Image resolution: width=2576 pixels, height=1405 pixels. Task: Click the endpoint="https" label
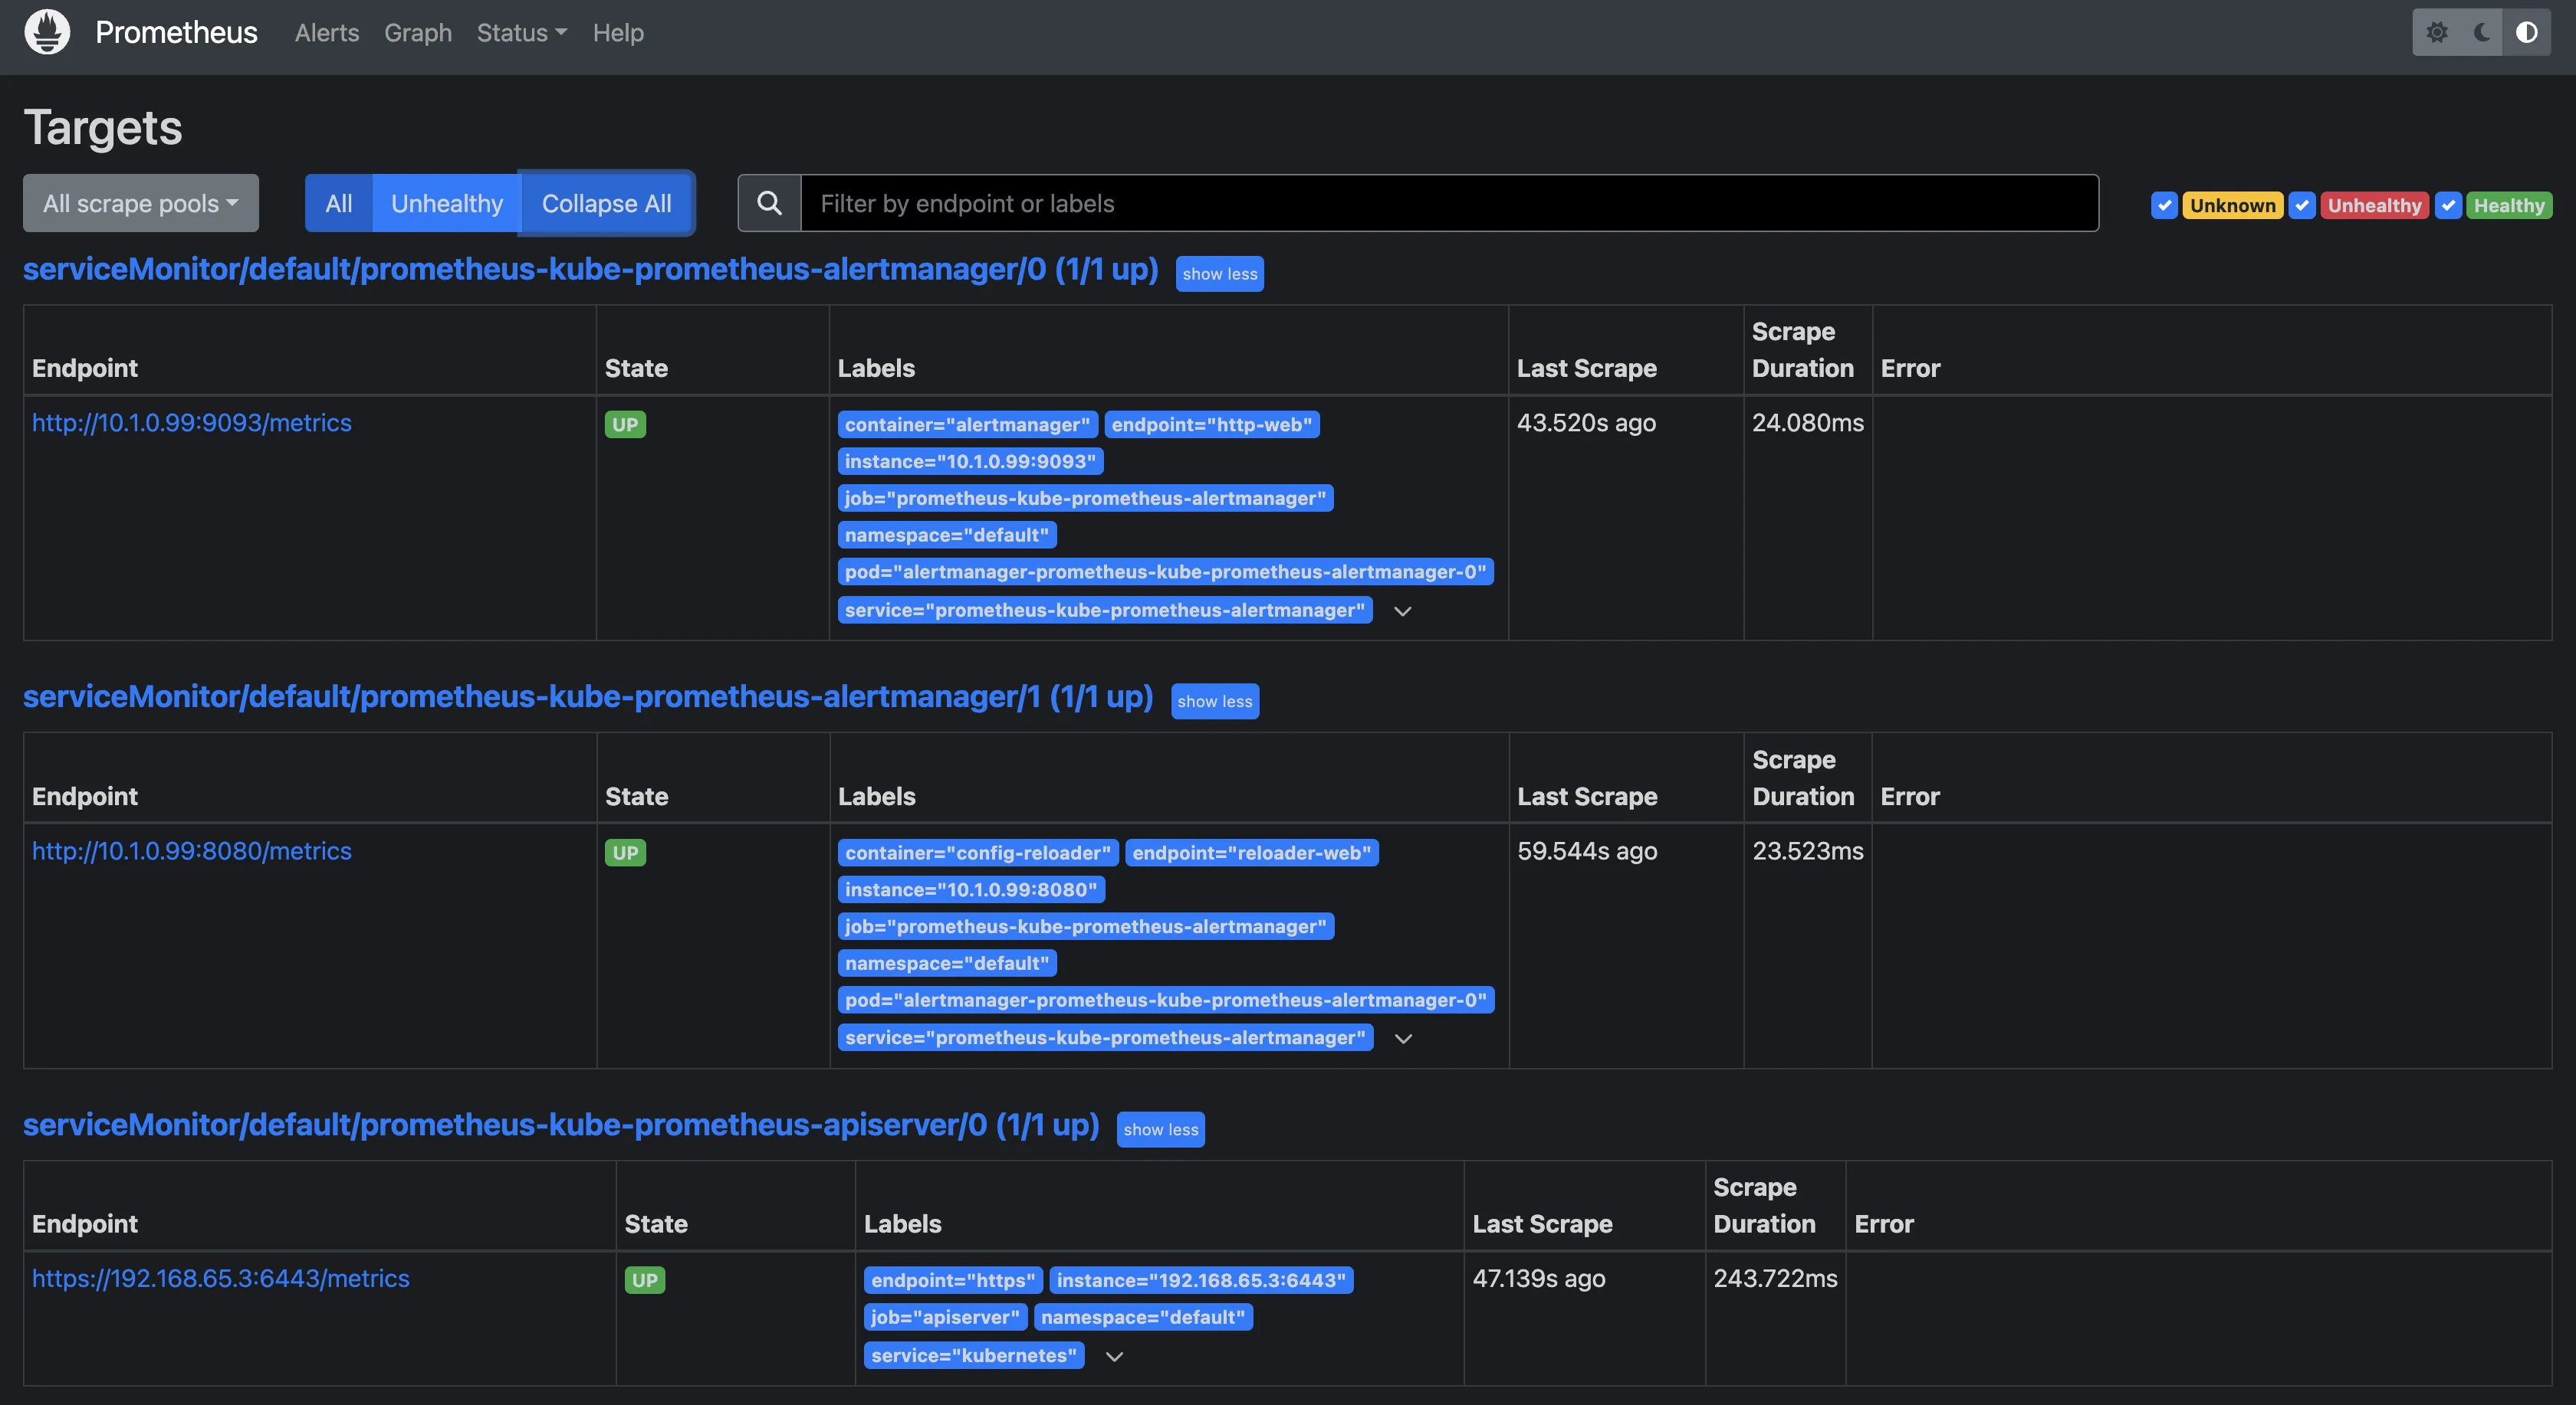[x=953, y=1281]
